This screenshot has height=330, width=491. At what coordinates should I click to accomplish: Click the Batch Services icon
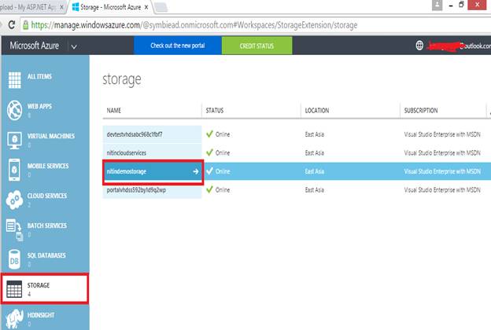tap(14, 229)
